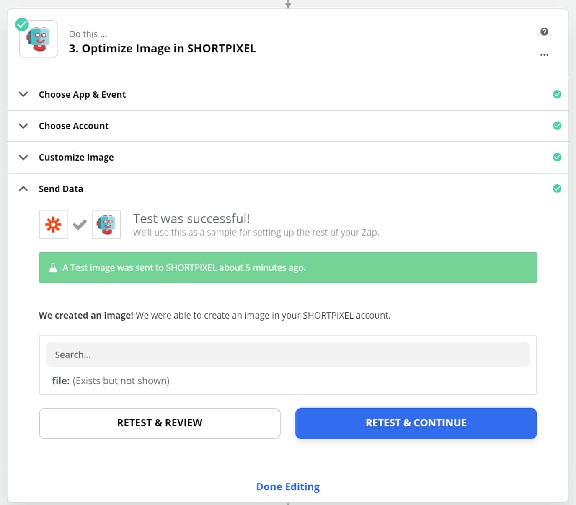Click green status check for Send Data
576x505 pixels.
[557, 189]
